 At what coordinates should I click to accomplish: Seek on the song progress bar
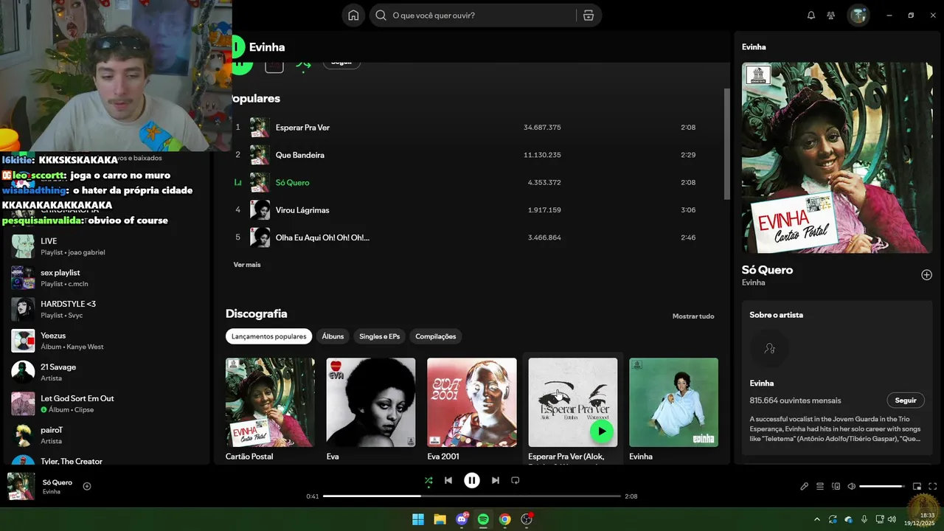point(472,496)
